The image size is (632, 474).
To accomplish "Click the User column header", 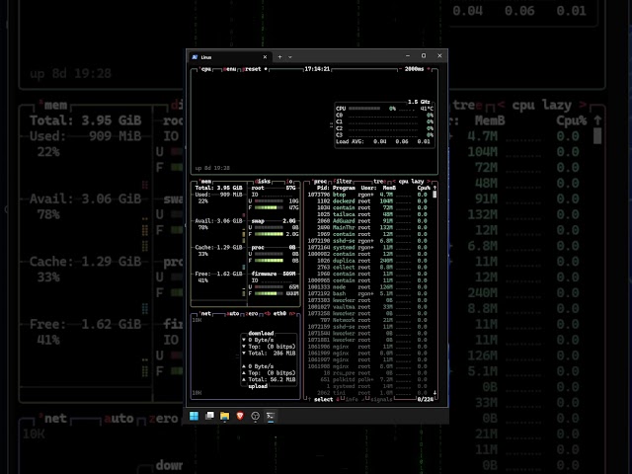I will (368, 188).
